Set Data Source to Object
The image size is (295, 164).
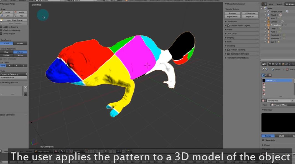pyautogui.click(x=20, y=43)
